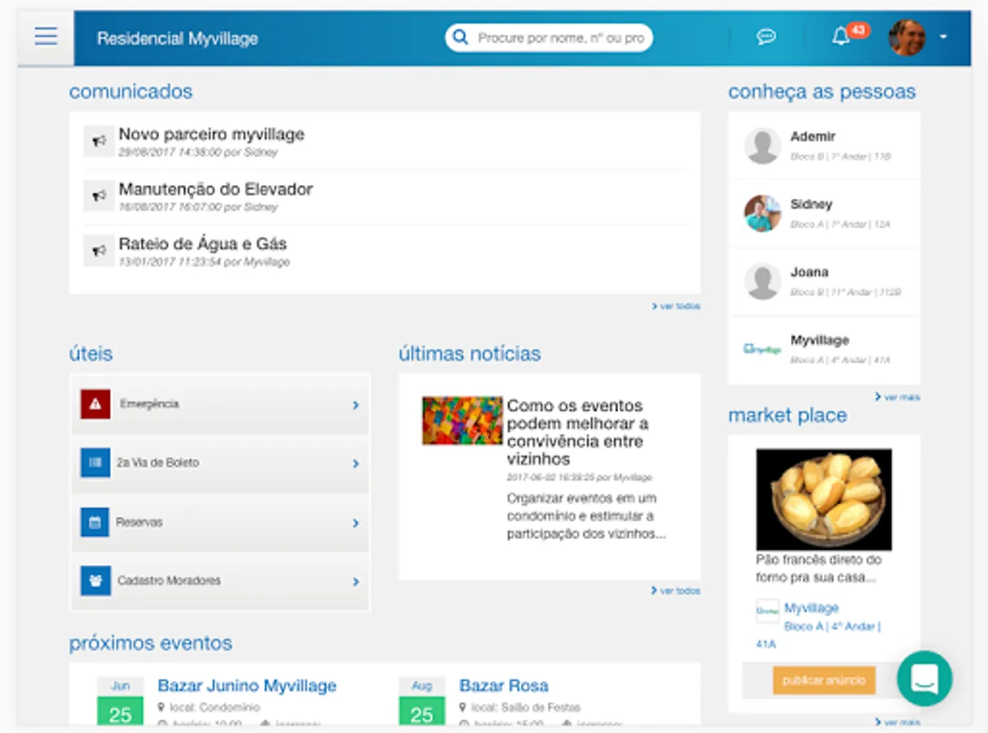
Task: Click the Aug 25 date badge
Action: click(422, 700)
